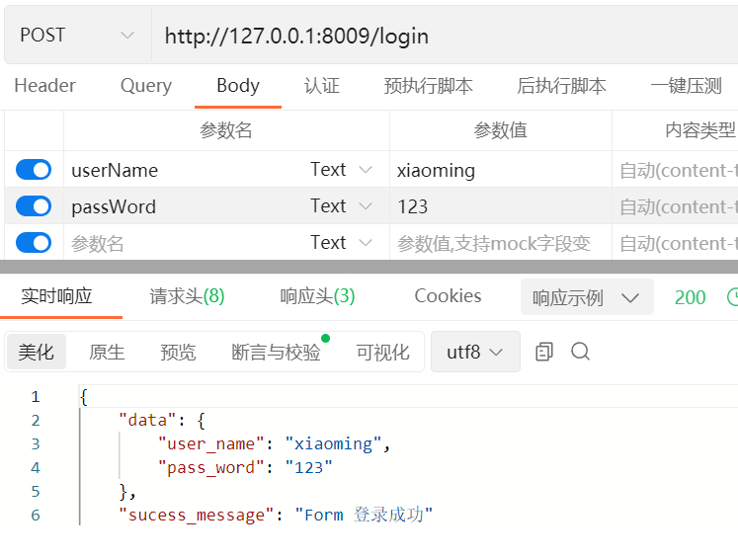Click the 原生 raw view button

click(x=107, y=353)
